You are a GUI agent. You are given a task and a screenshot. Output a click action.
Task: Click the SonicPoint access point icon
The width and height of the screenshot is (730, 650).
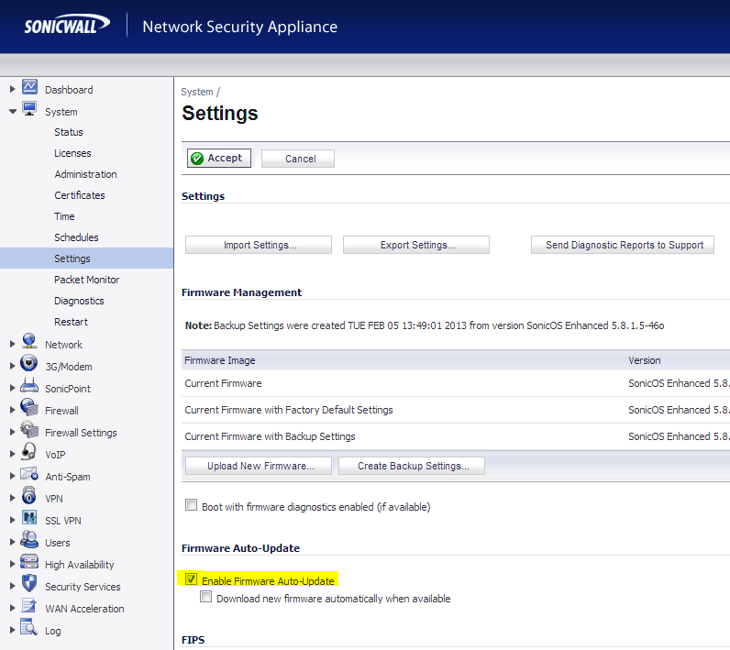29,388
